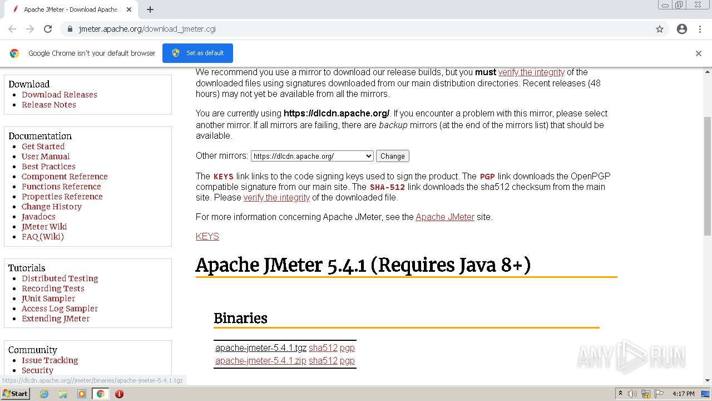Screen dimensions: 712x401
Task: Open JMeter Wiki link
Action: point(44,227)
